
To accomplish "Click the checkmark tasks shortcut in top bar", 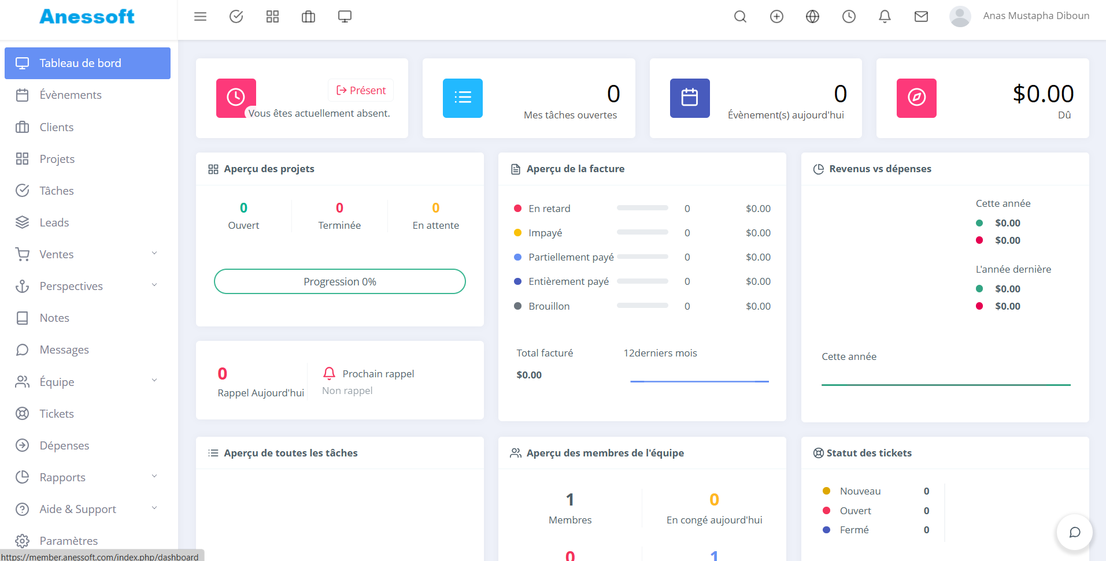I will (x=236, y=17).
